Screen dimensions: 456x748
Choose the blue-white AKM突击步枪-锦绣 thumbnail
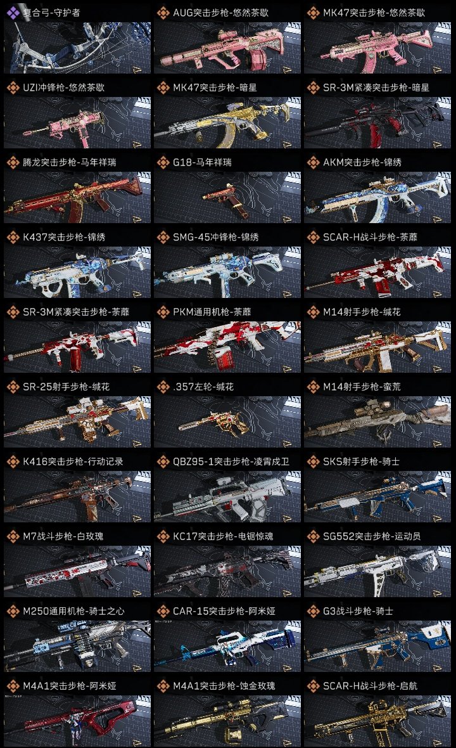(x=377, y=198)
